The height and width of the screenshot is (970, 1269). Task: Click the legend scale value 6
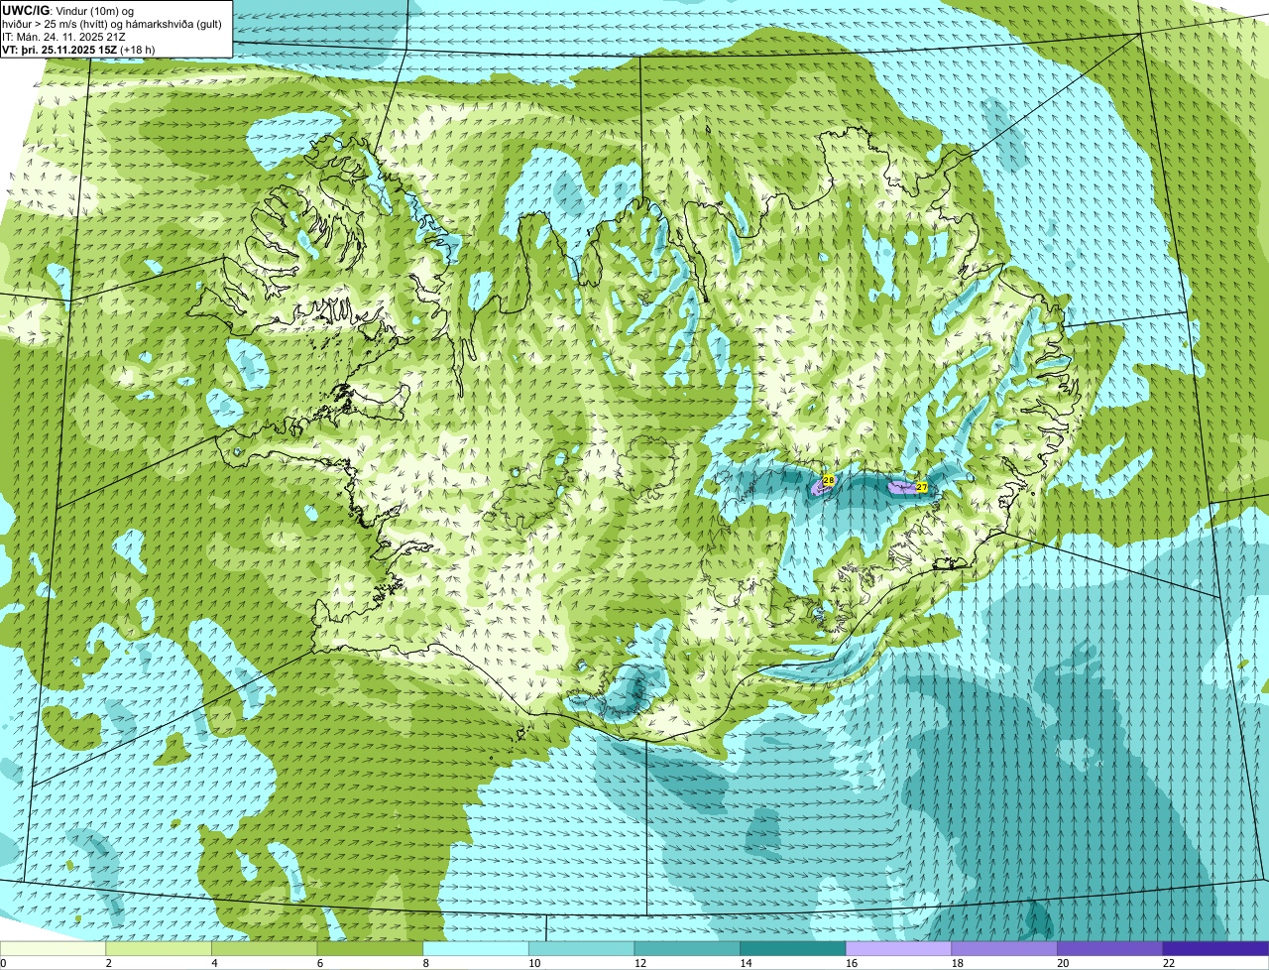[x=319, y=963]
